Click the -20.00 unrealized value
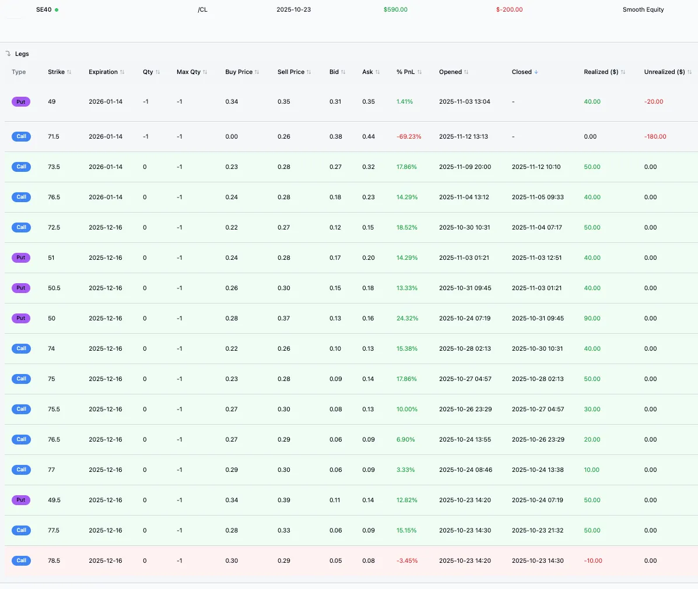 (654, 102)
